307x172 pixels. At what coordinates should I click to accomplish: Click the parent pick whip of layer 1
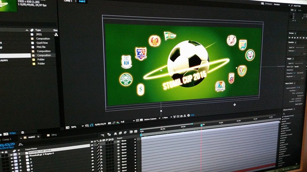click(x=118, y=141)
